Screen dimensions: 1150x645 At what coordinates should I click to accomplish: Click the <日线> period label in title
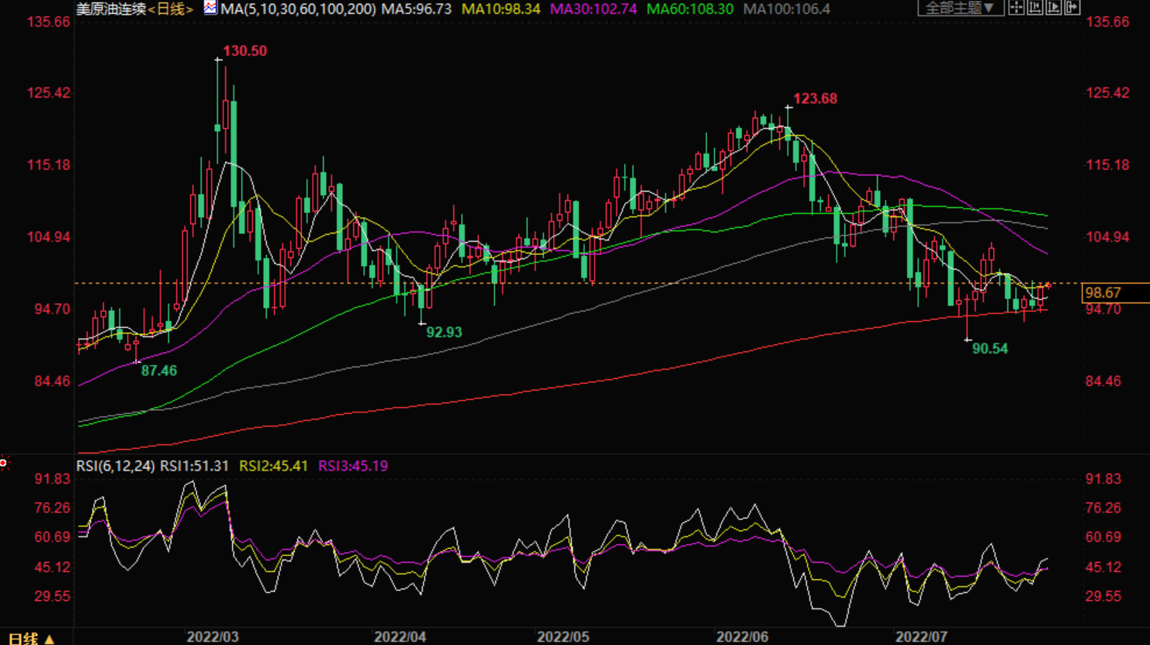click(x=171, y=9)
